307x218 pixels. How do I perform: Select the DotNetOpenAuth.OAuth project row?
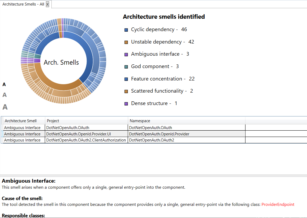[x=68, y=128]
